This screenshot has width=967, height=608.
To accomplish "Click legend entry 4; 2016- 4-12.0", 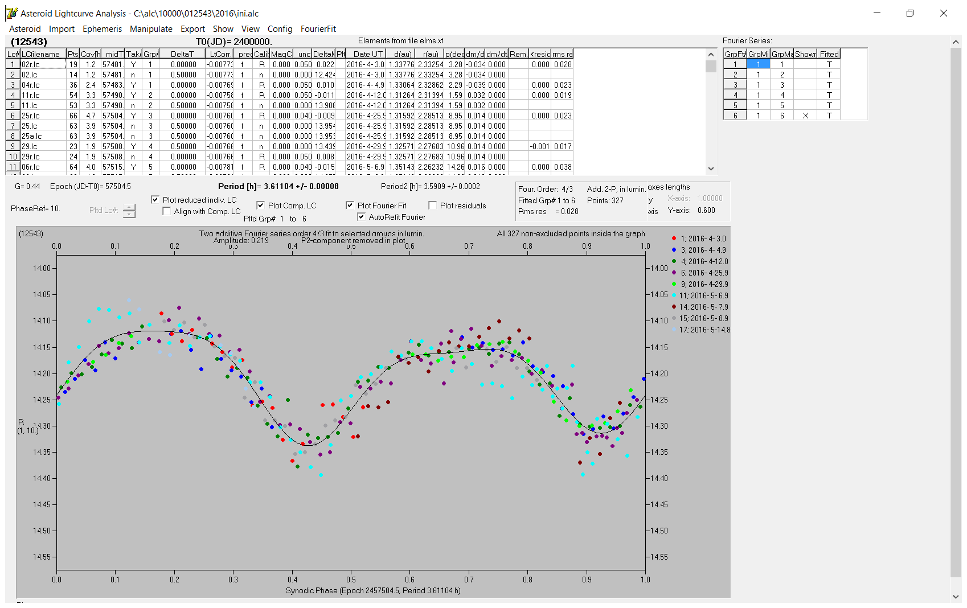I will (x=699, y=261).
